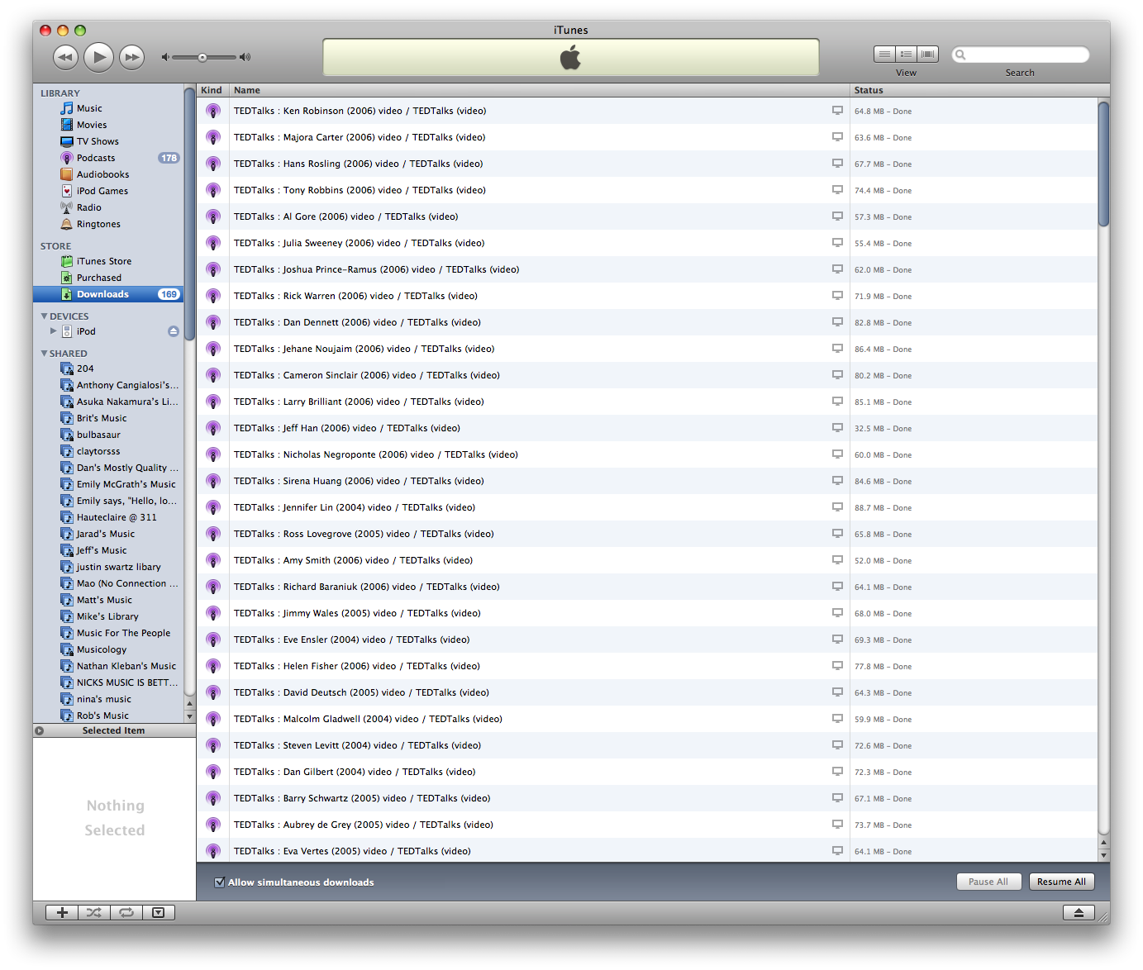
Task: Click video icon on Majora Carter row
Action: click(x=837, y=137)
